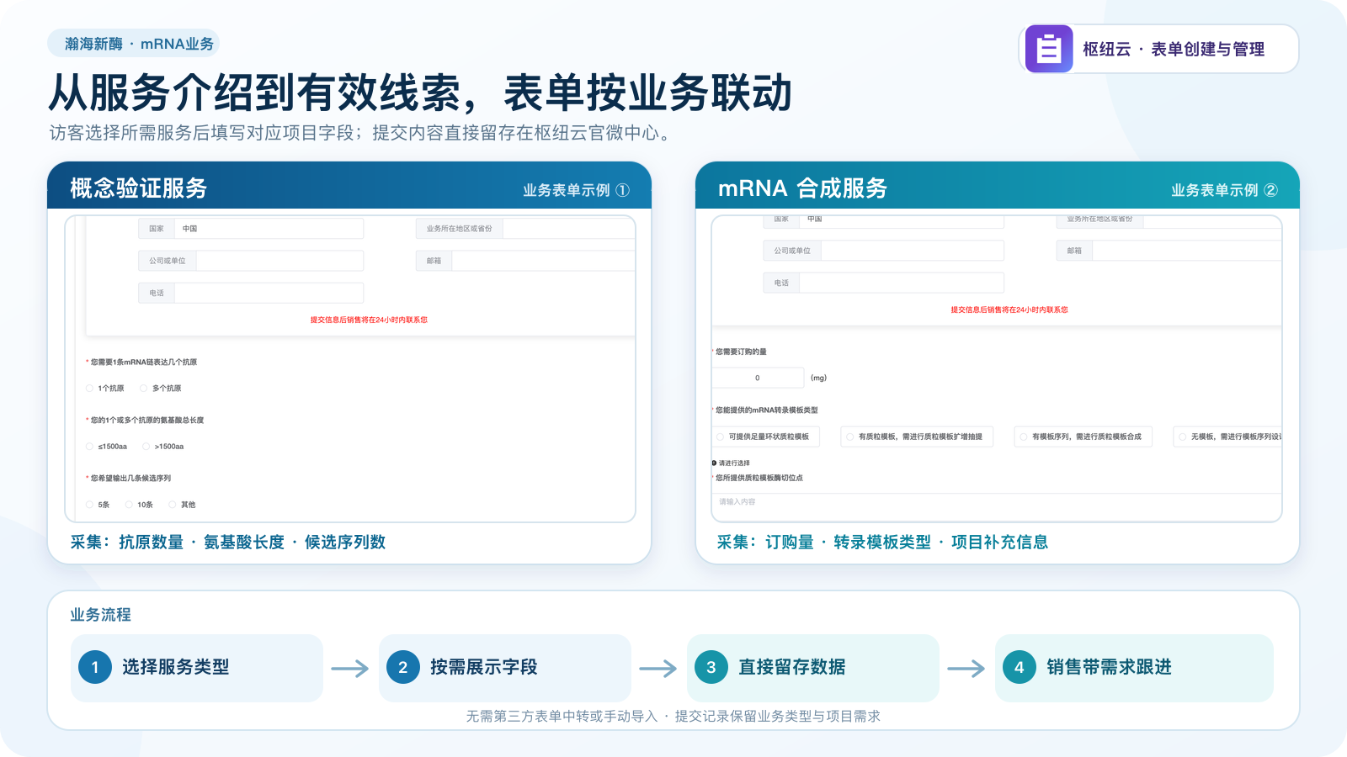Click 您需要订购的量 question label
This screenshot has height=757, width=1347.
pos(741,352)
